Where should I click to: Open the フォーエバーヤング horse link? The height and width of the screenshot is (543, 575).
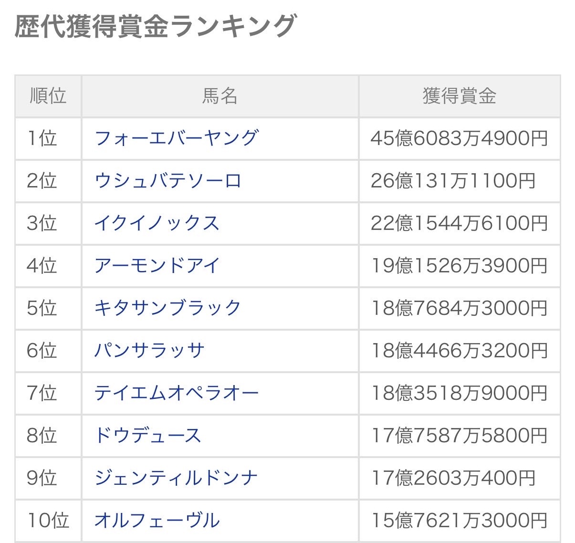(176, 138)
